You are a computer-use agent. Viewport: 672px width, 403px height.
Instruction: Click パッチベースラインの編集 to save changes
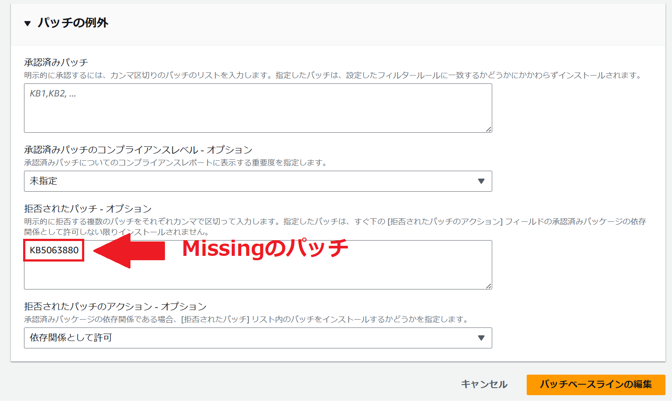coord(597,385)
